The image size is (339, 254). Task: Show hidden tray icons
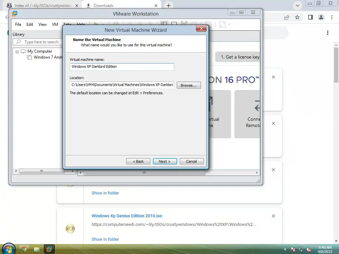[x=285, y=249]
